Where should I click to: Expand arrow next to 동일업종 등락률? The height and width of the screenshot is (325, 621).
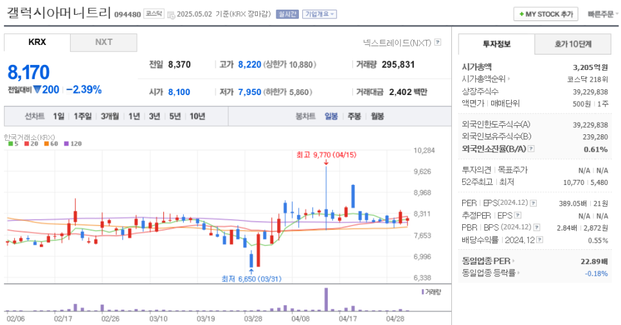click(519, 273)
